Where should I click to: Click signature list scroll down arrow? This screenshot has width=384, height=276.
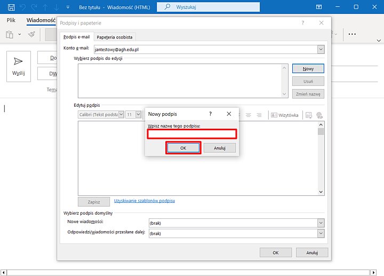[x=284, y=94]
